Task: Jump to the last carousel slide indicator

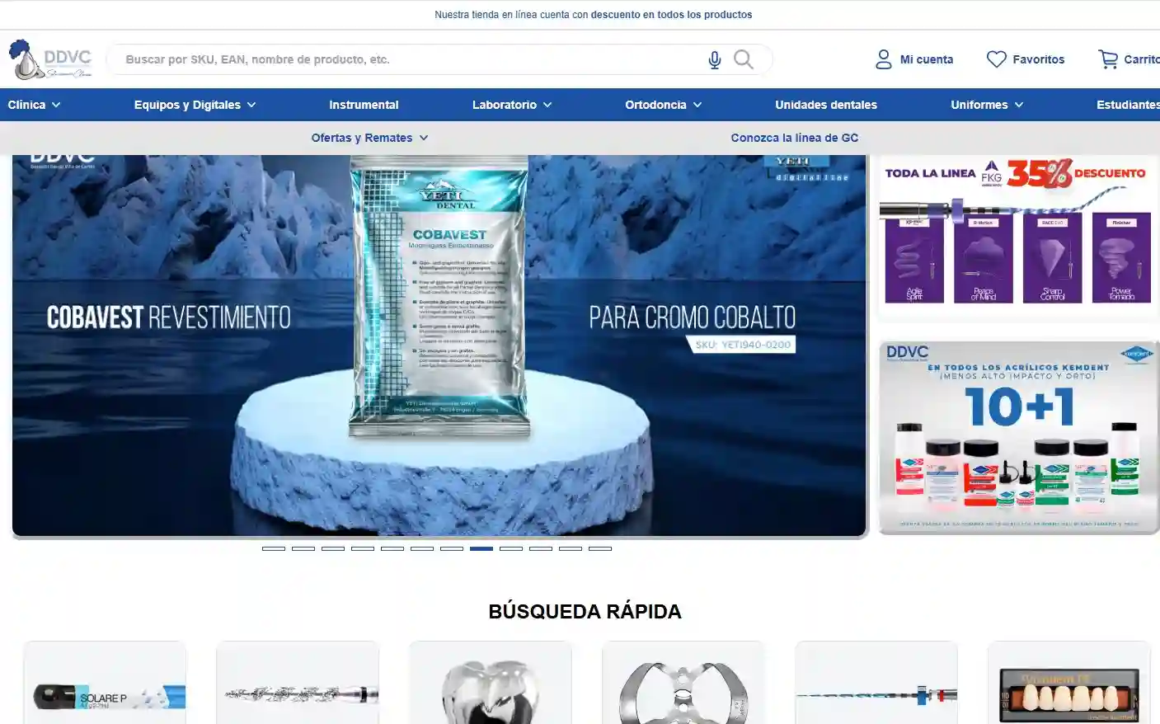Action: pyautogui.click(x=600, y=548)
